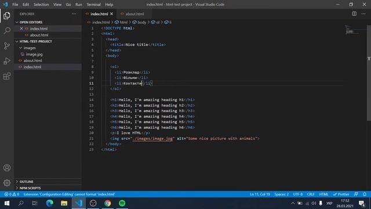Open the File menu

pyautogui.click(x=15, y=5)
